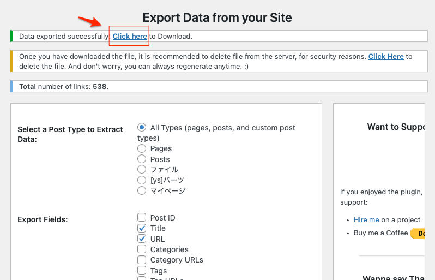
Task: Enable the 'Post ID' export field checkbox
Action: (142, 218)
